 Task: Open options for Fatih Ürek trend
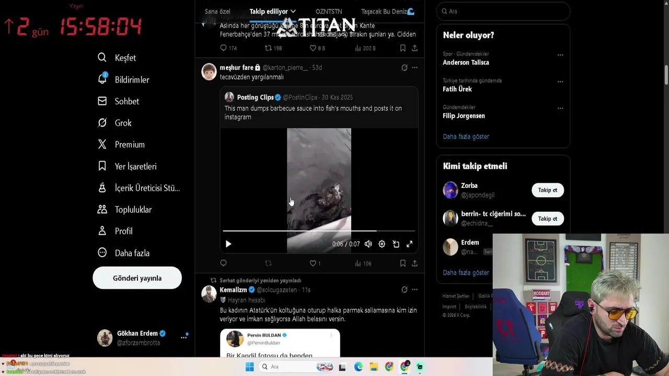560,81
